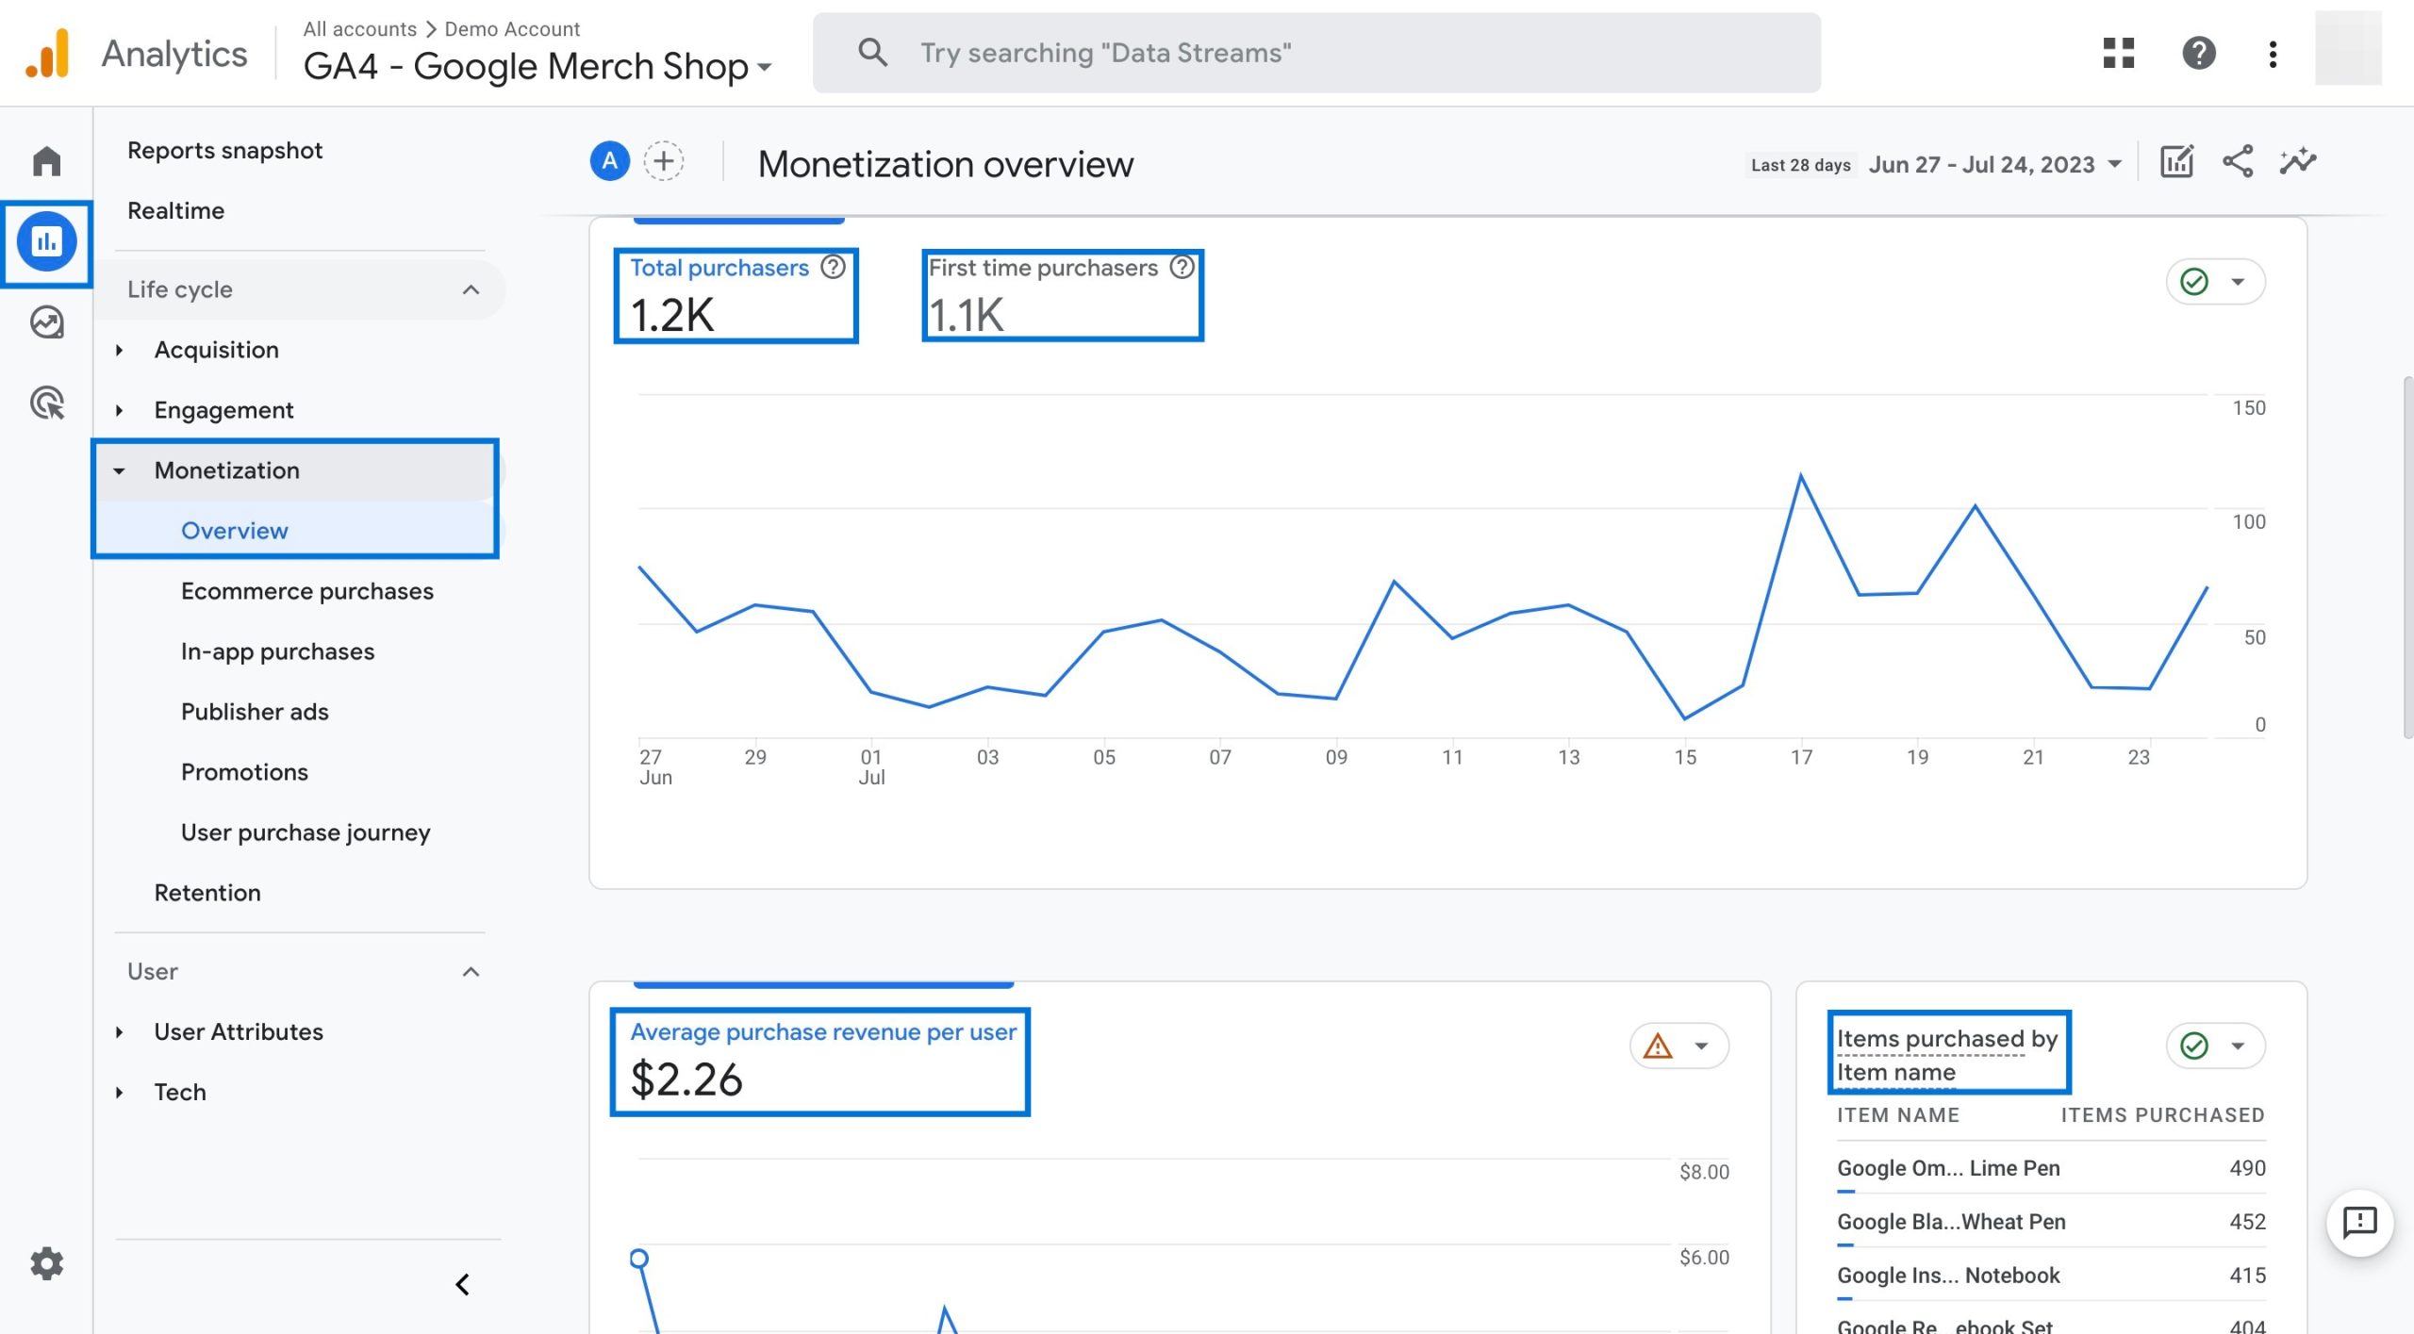Collapse the Life cycle section
2414x1334 pixels.
click(471, 289)
